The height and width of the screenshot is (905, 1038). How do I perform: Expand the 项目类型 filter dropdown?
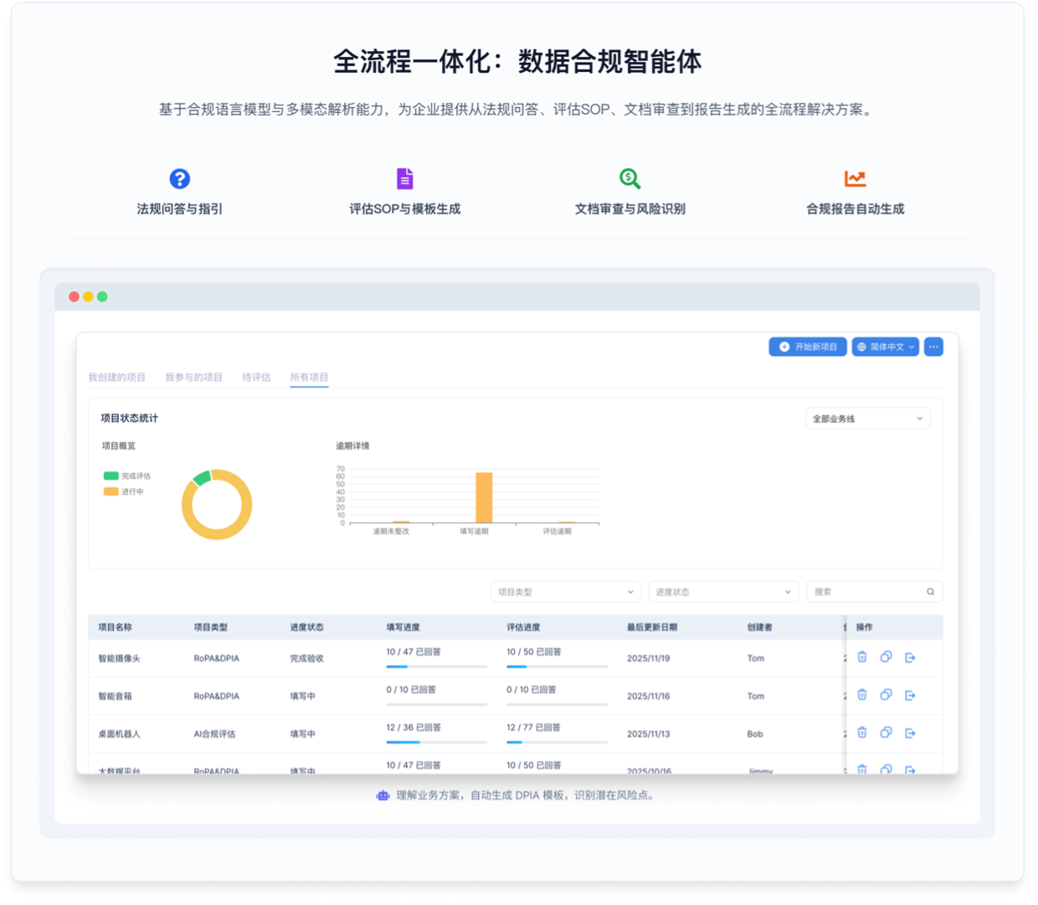pos(566,592)
